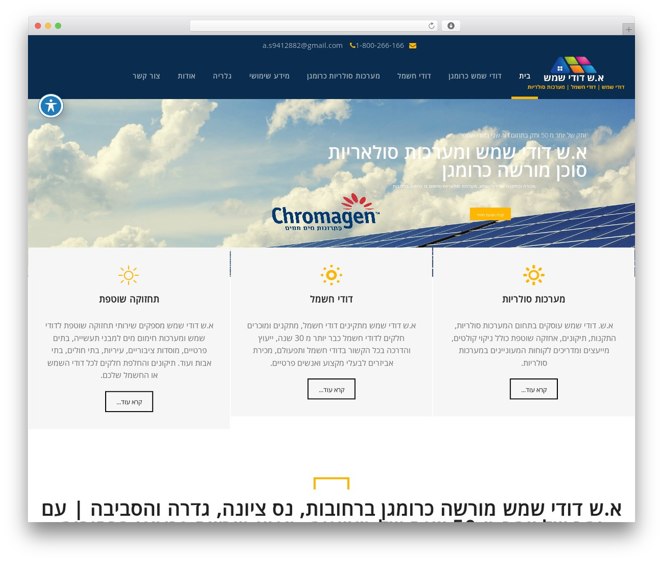
Task: Open the דודי חשמל menu item
Action: click(414, 76)
